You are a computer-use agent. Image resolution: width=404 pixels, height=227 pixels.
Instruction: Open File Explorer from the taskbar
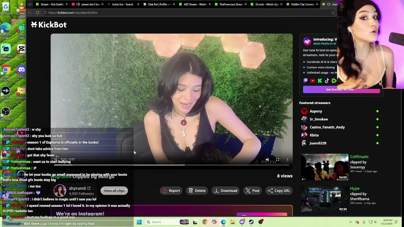(233, 222)
